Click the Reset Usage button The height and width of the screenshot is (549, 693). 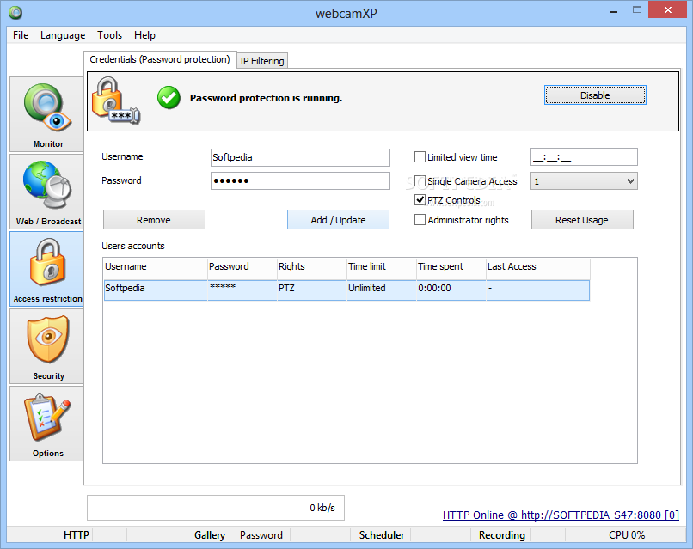[582, 220]
